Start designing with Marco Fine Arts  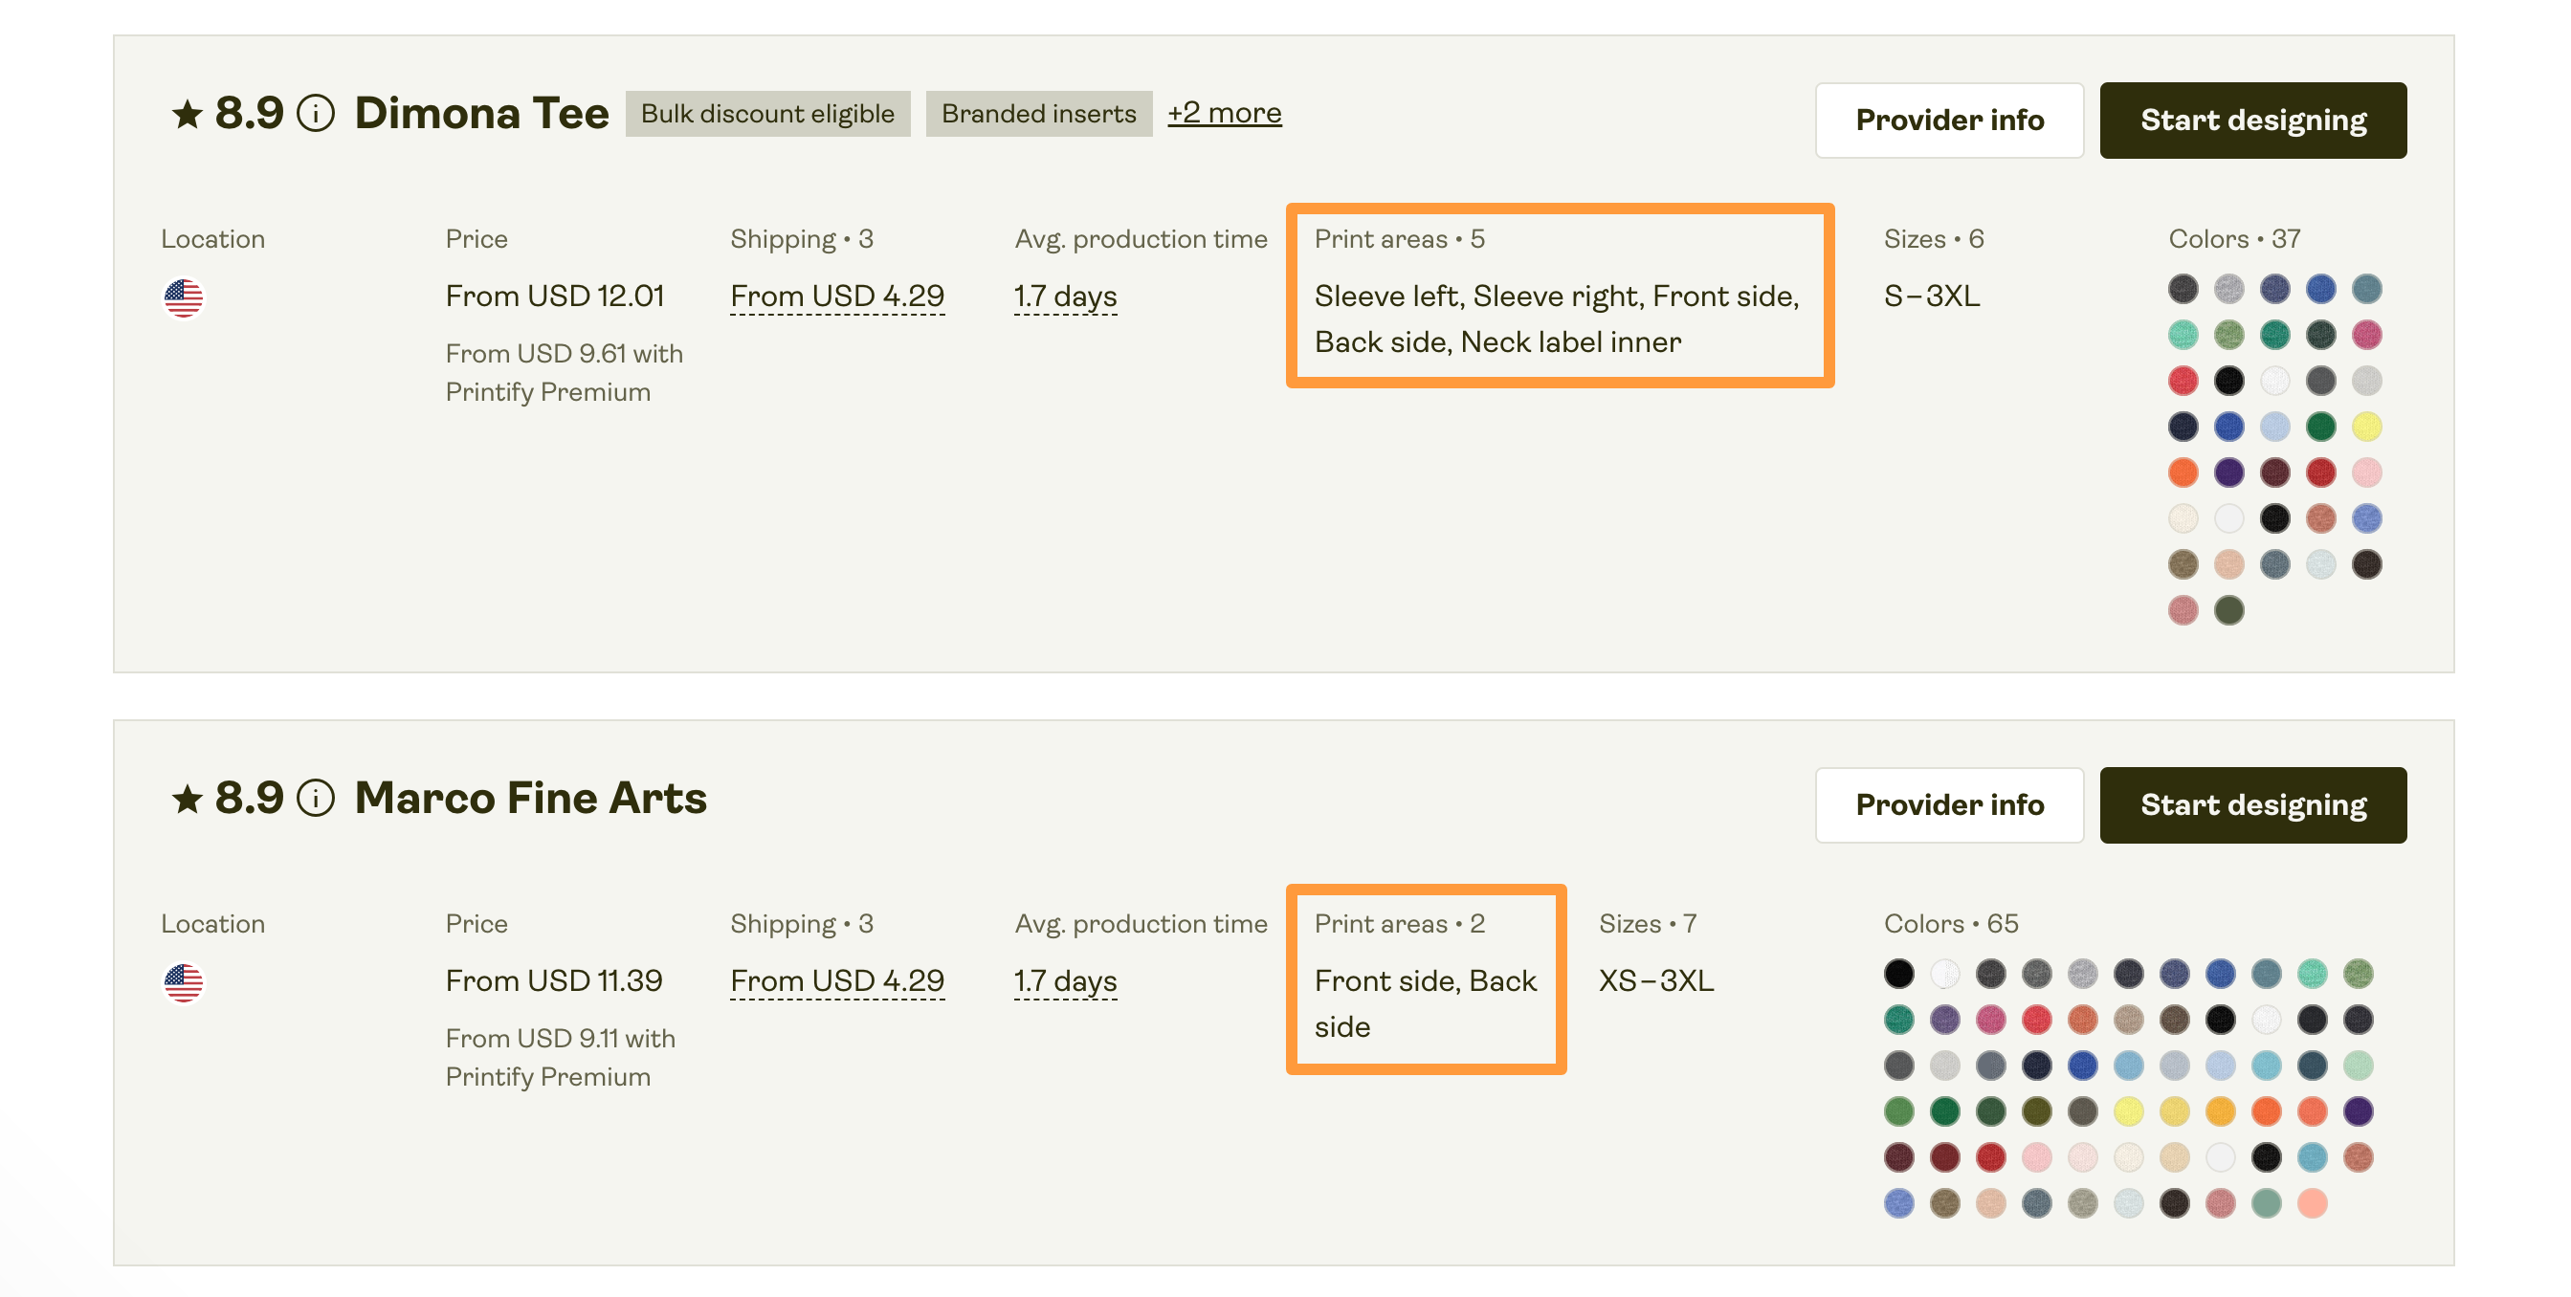[2252, 804]
